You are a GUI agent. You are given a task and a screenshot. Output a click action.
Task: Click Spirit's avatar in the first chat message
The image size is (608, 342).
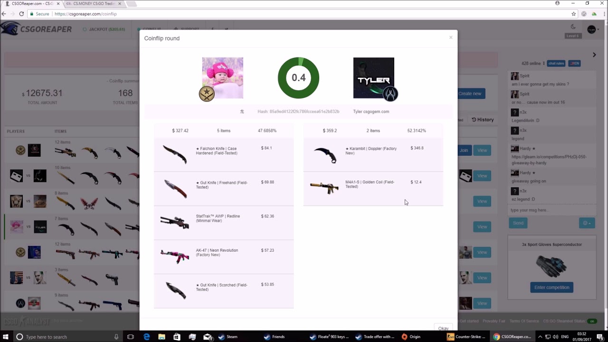point(514,76)
